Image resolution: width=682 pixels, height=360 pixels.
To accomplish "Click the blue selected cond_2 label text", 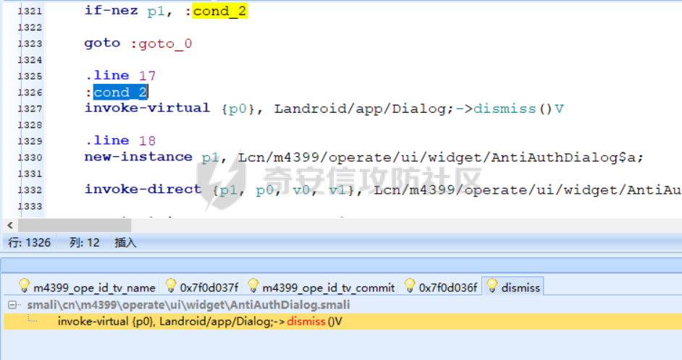I will coord(120,92).
